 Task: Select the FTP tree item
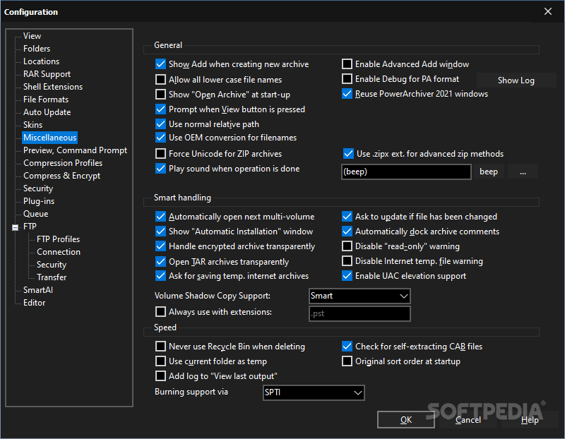pyautogui.click(x=30, y=227)
